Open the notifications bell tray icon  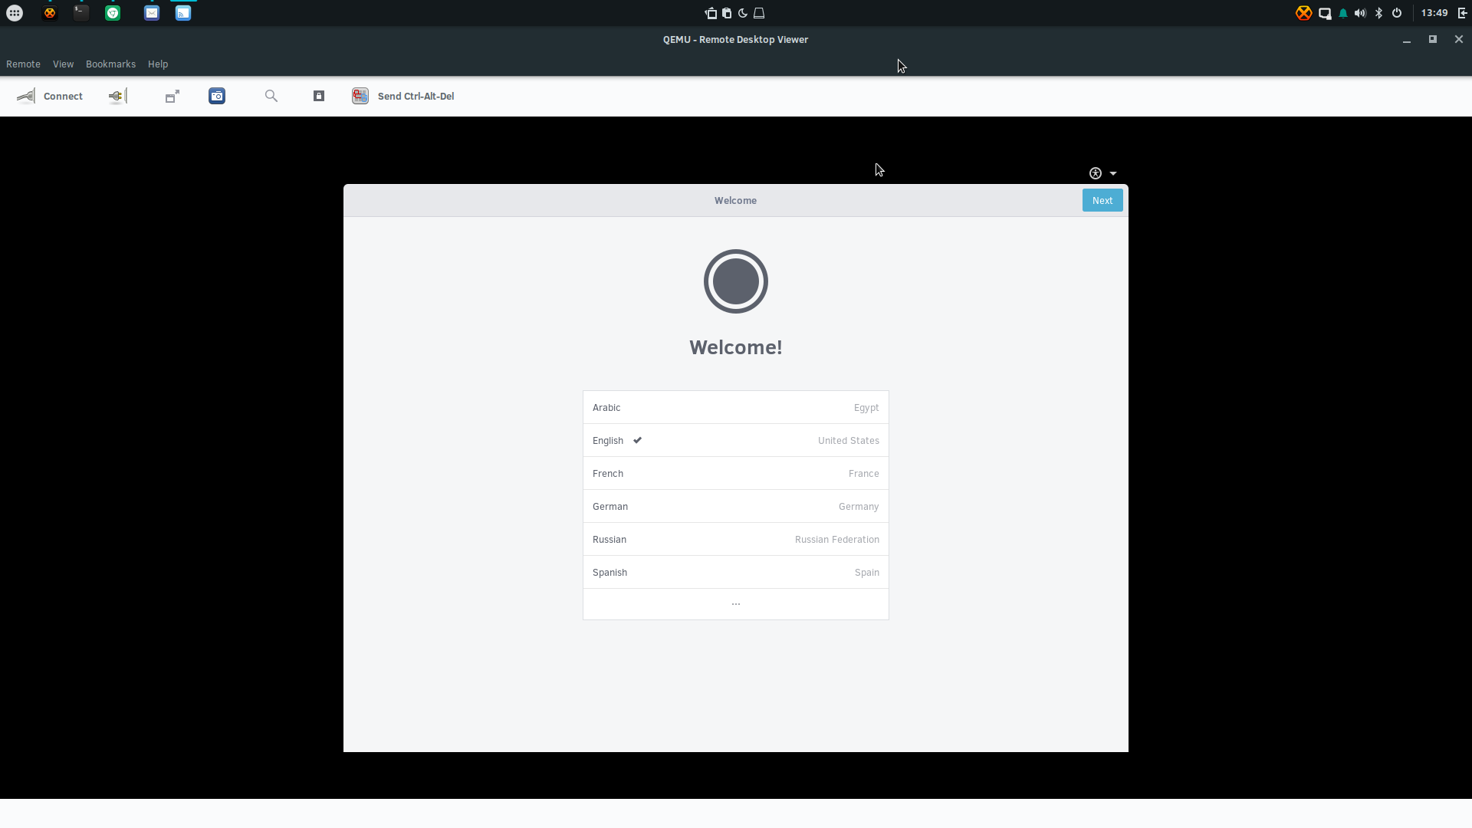coord(1343,13)
